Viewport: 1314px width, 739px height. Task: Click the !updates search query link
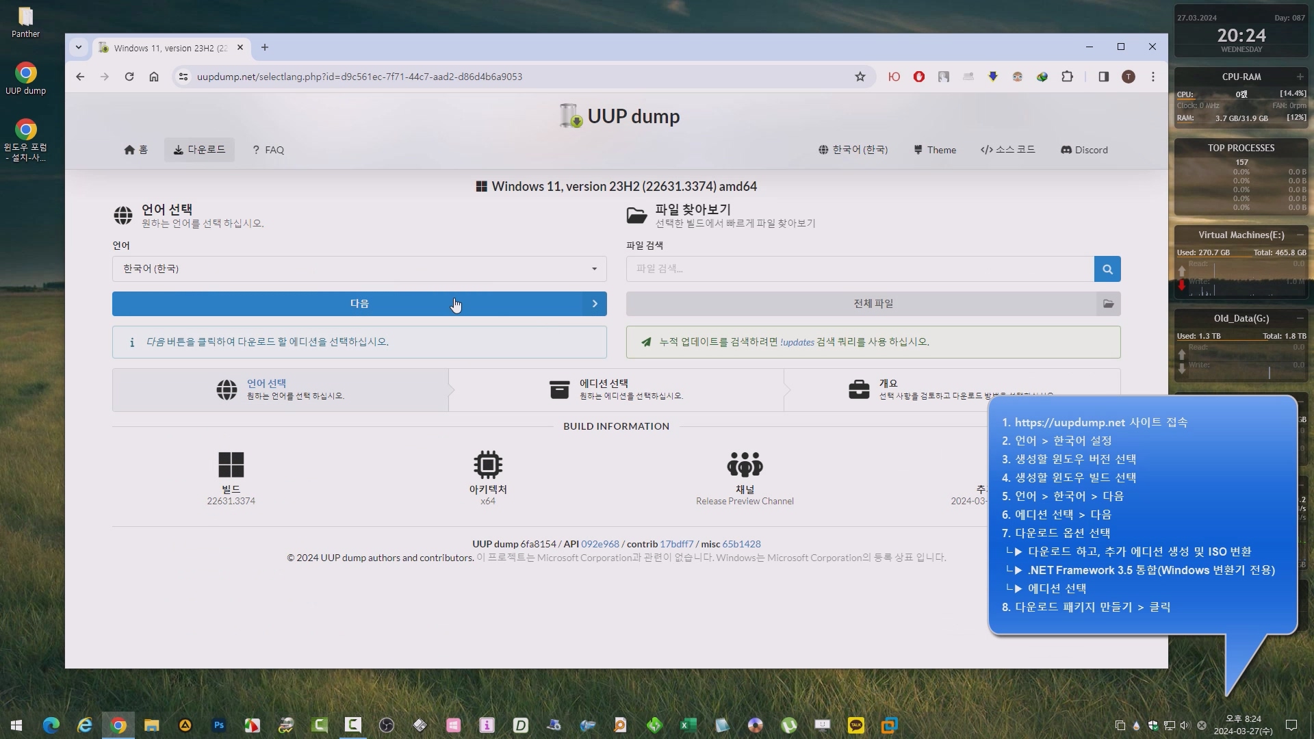(797, 342)
